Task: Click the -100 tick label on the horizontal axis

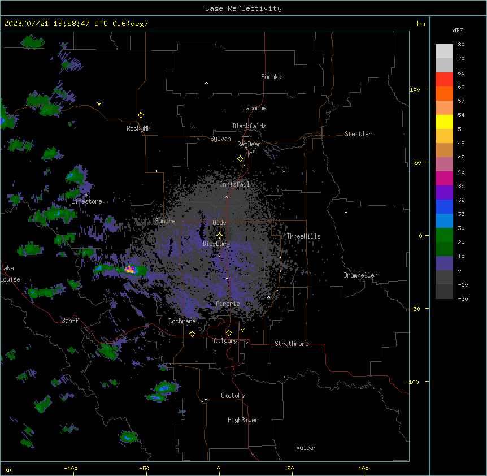Action: tap(71, 468)
